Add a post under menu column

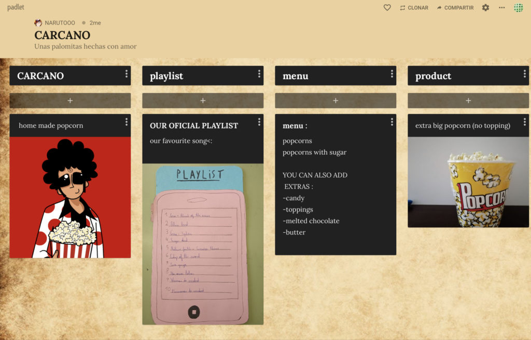tap(336, 100)
